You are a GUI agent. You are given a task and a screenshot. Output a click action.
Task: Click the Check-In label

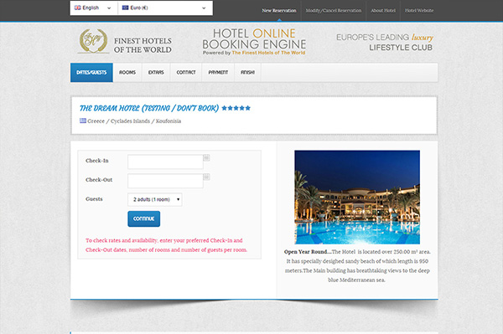(97, 161)
